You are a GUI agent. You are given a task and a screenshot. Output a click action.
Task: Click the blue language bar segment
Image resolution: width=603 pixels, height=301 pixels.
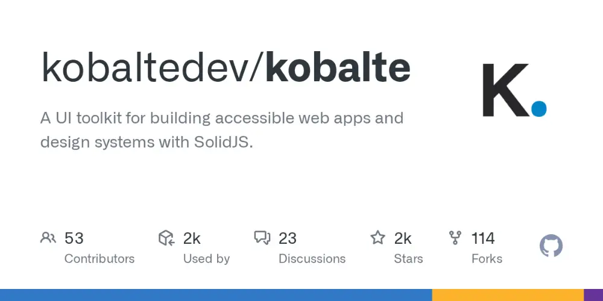point(216,295)
